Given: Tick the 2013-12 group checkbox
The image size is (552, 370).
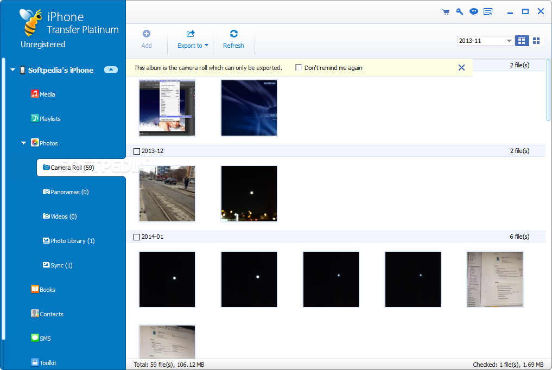Looking at the screenshot, I should pyautogui.click(x=137, y=151).
